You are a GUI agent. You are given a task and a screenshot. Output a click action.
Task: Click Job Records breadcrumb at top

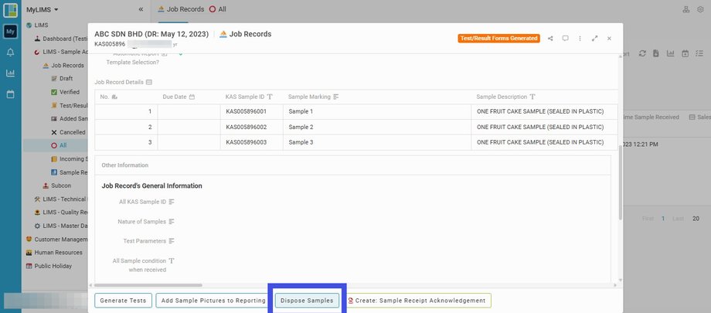pos(181,9)
